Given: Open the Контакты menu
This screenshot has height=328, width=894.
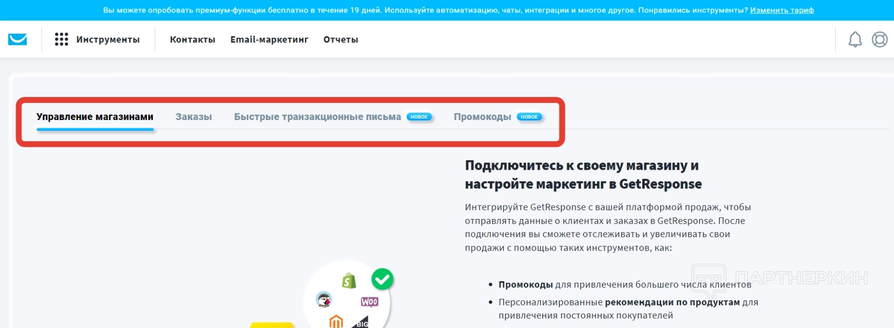Looking at the screenshot, I should click(192, 40).
